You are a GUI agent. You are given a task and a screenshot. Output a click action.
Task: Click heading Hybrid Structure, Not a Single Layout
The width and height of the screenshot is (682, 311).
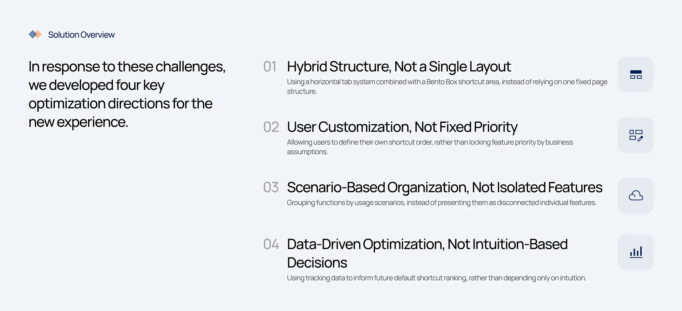click(x=399, y=66)
